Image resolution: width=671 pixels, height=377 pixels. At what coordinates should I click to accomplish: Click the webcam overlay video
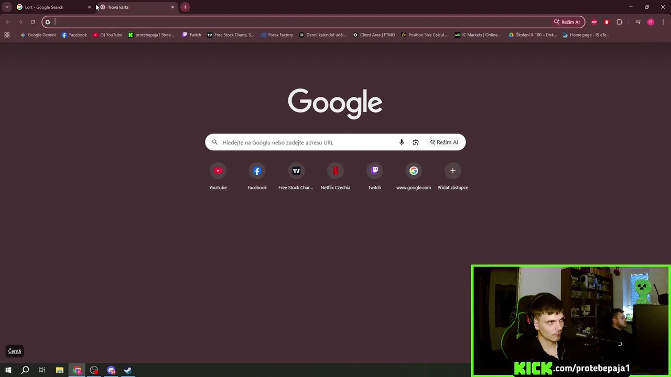point(571,320)
